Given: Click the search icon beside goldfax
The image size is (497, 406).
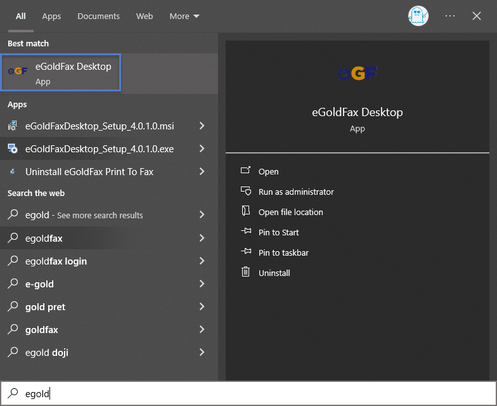Looking at the screenshot, I should click(13, 329).
